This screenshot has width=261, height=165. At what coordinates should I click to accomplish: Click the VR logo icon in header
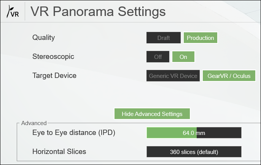13,12
